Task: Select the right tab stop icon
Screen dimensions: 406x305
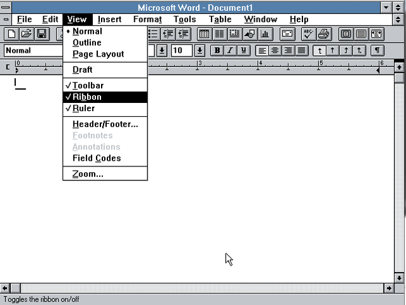Action: point(346,50)
